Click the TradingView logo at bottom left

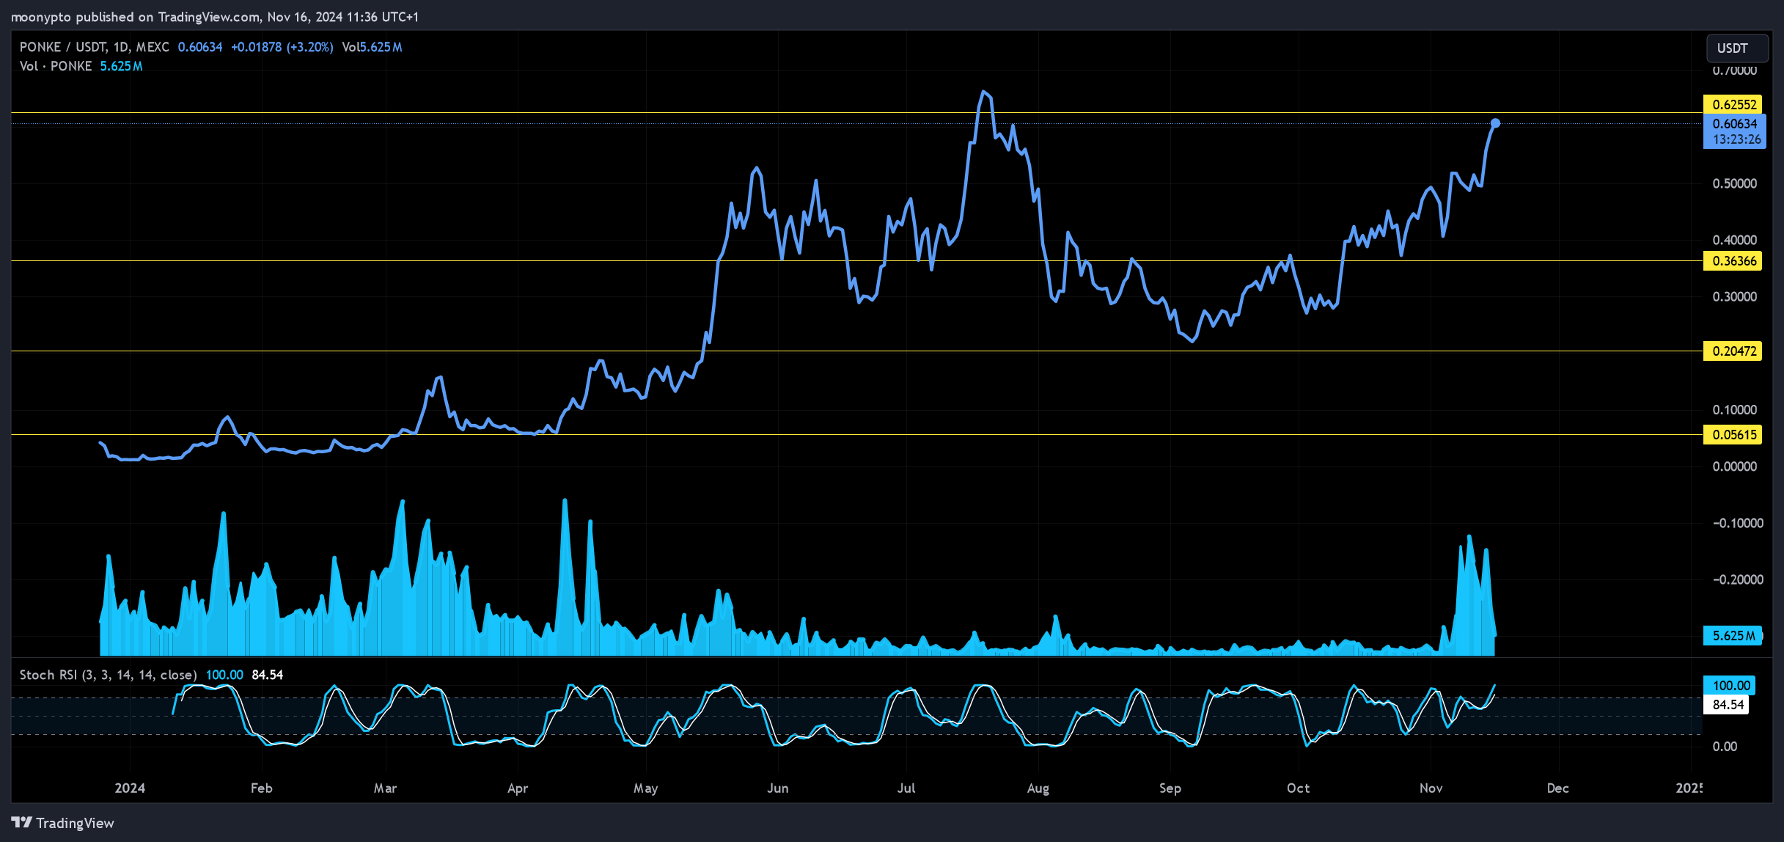tap(63, 823)
